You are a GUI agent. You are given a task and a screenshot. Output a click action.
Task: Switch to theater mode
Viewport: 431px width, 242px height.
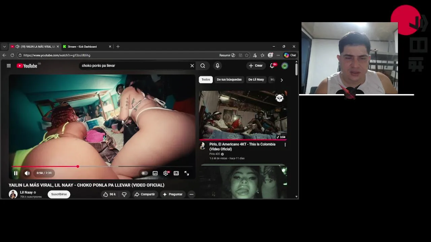point(176,173)
